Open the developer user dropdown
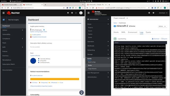The width and height of the screenshot is (170, 96). point(163,13)
